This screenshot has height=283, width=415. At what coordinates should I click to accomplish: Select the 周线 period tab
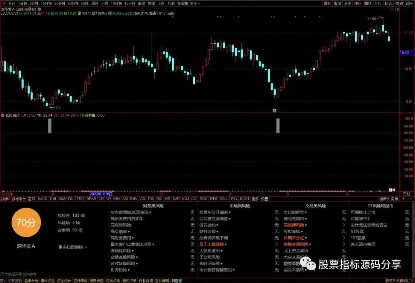(95, 3)
